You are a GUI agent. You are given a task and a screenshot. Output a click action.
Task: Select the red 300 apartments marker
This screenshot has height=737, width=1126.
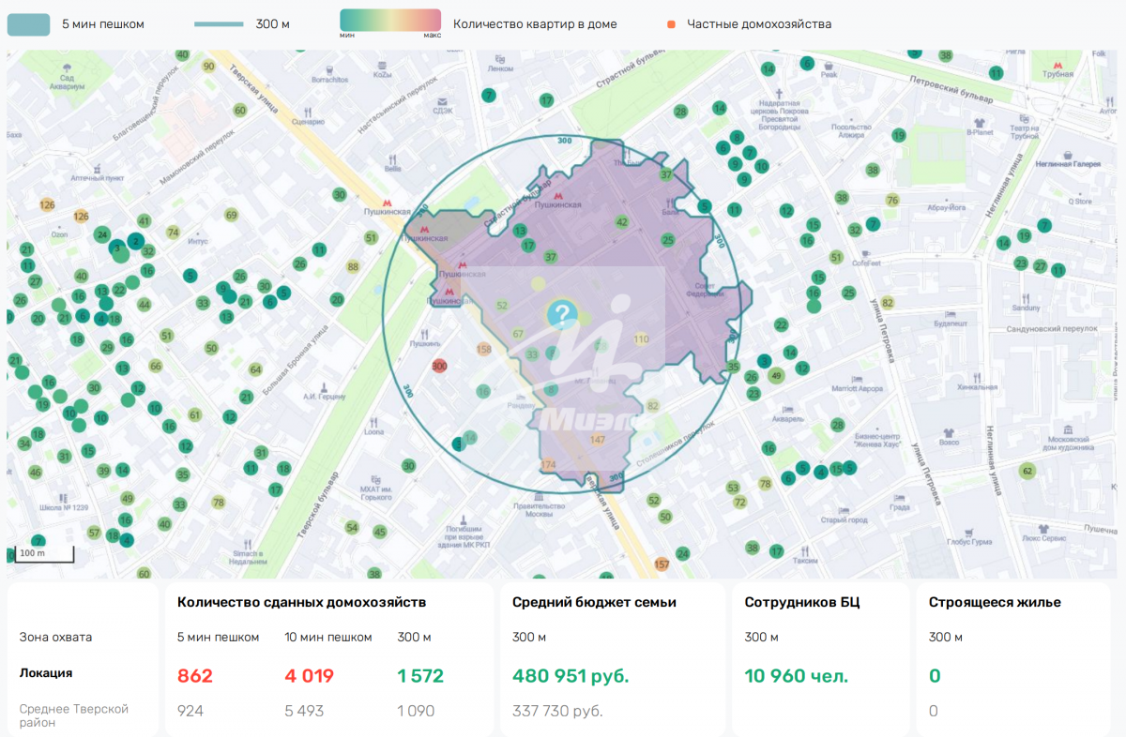click(438, 367)
